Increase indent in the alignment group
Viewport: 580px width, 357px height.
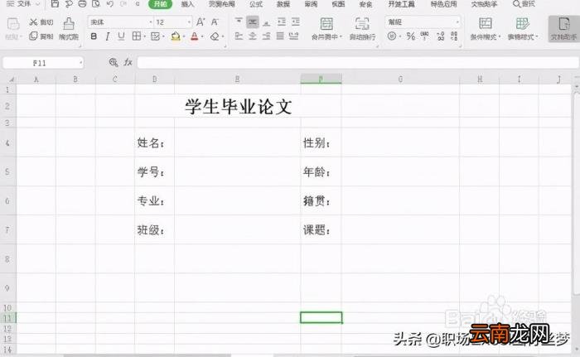295,22
